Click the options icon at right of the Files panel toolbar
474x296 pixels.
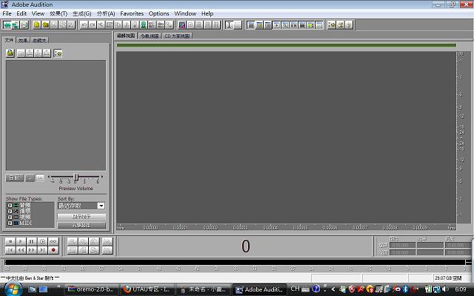pos(58,53)
